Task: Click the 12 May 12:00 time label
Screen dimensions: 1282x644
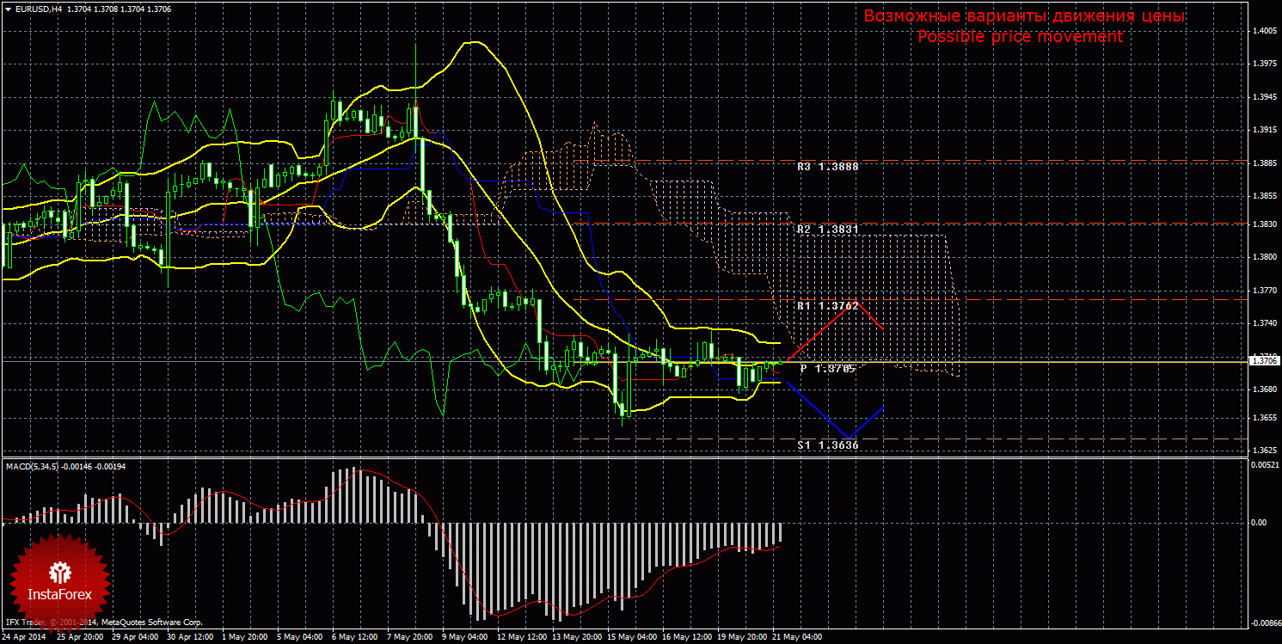Action: point(521,638)
